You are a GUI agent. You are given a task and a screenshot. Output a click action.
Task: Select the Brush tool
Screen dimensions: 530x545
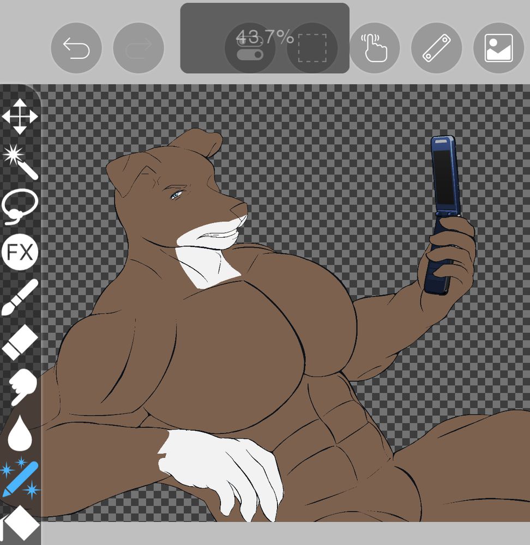pos(20,298)
